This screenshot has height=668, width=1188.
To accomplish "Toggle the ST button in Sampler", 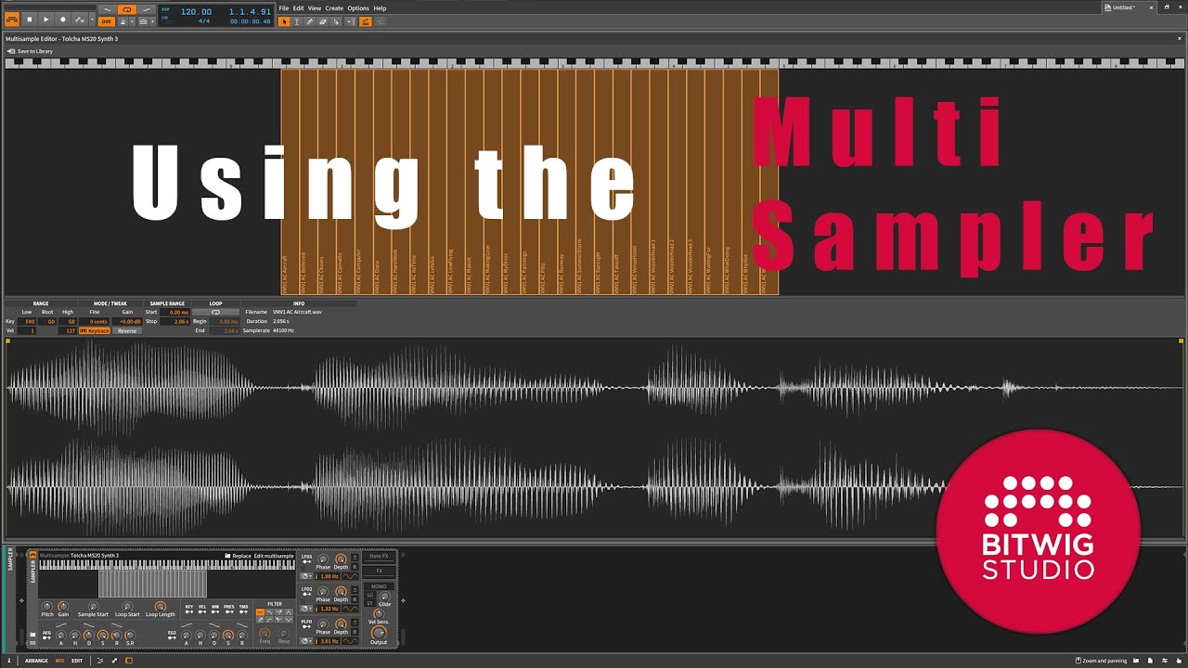I will point(369,603).
